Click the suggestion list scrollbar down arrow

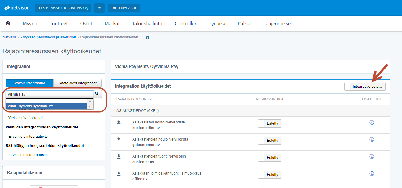tap(90, 107)
